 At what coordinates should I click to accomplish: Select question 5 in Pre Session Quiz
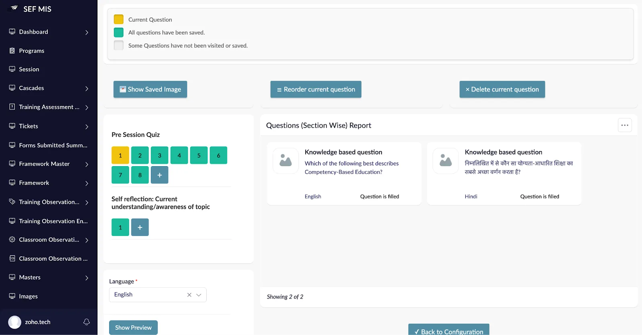point(199,155)
